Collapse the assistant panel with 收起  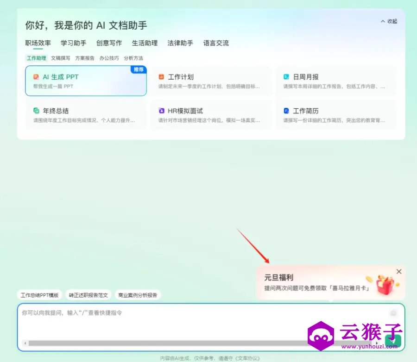[389, 21]
